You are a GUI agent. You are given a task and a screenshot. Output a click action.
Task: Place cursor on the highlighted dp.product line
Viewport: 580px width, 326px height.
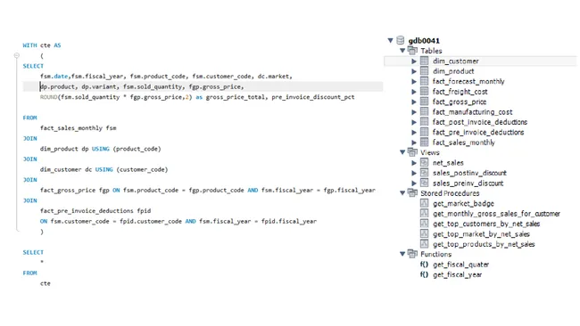(203, 86)
